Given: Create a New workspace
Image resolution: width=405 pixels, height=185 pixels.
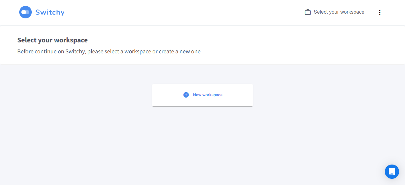Looking at the screenshot, I should [203, 95].
